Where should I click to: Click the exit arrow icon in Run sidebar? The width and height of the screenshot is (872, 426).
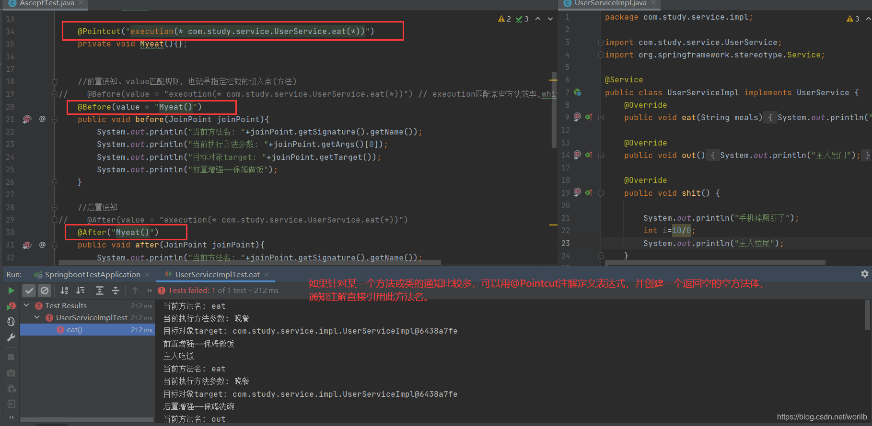pos(11,404)
